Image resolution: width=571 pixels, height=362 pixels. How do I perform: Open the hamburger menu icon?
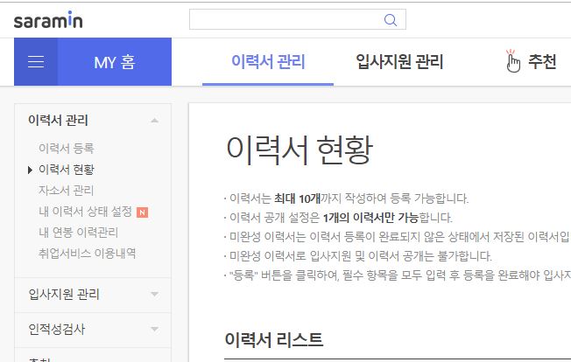click(36, 62)
